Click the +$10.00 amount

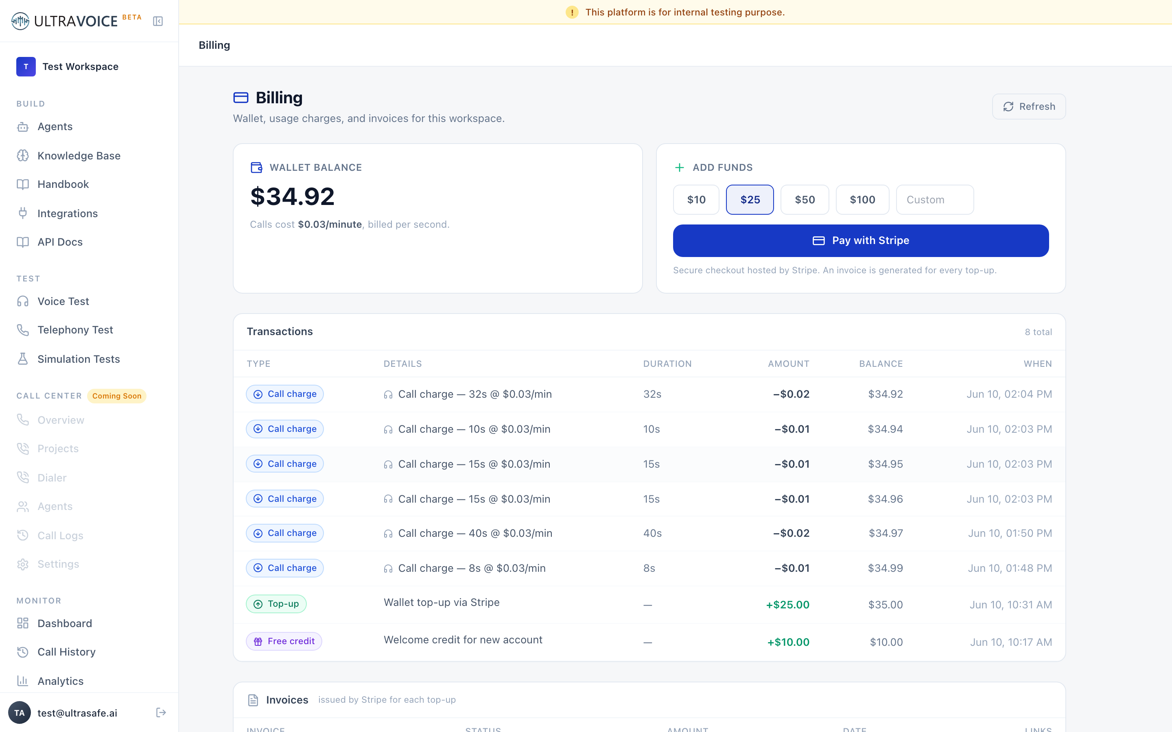click(788, 642)
